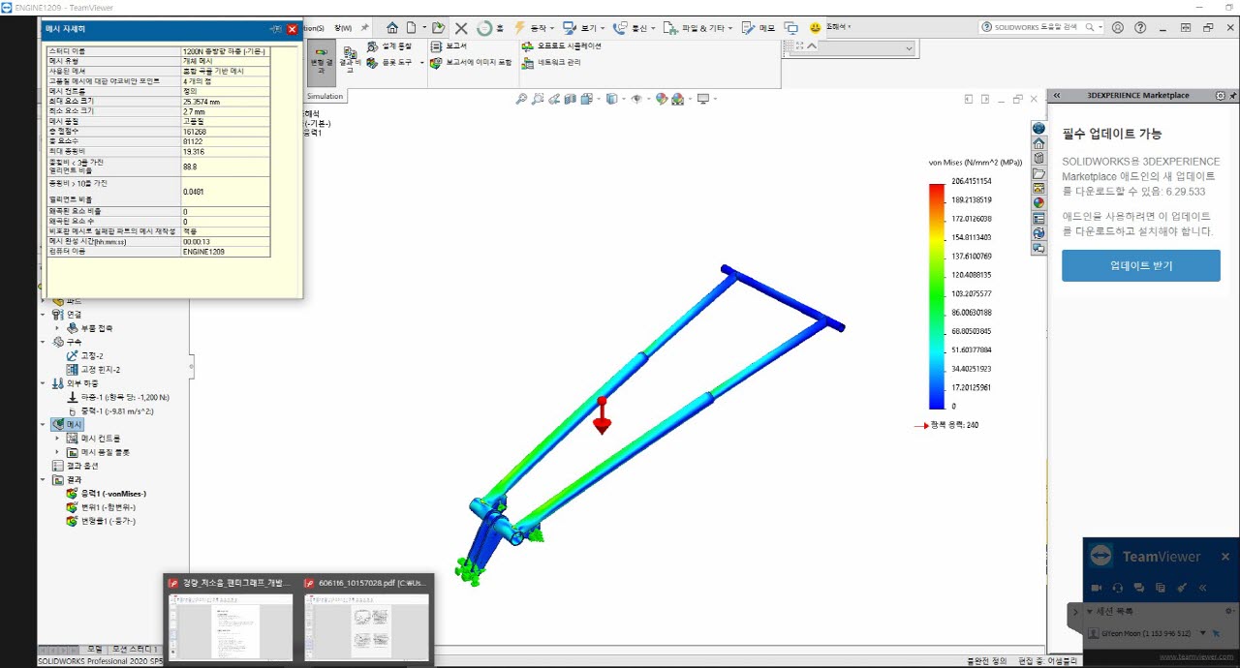The height and width of the screenshot is (668, 1240).
Task: Click the 606116_10157028.pdf taskbar preview thumbnail
Action: [x=364, y=625]
